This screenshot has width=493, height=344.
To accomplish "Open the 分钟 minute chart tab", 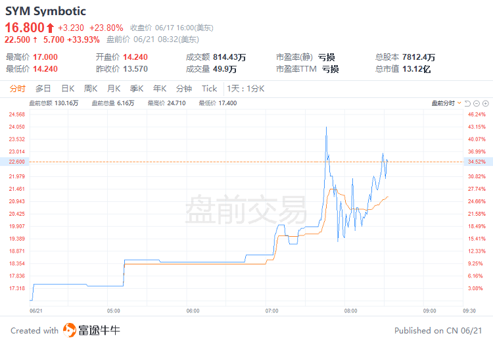I will pyautogui.click(x=184, y=89).
